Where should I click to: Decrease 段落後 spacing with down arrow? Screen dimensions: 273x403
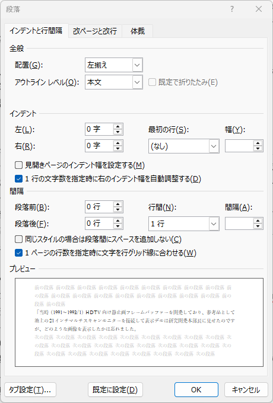(118, 226)
